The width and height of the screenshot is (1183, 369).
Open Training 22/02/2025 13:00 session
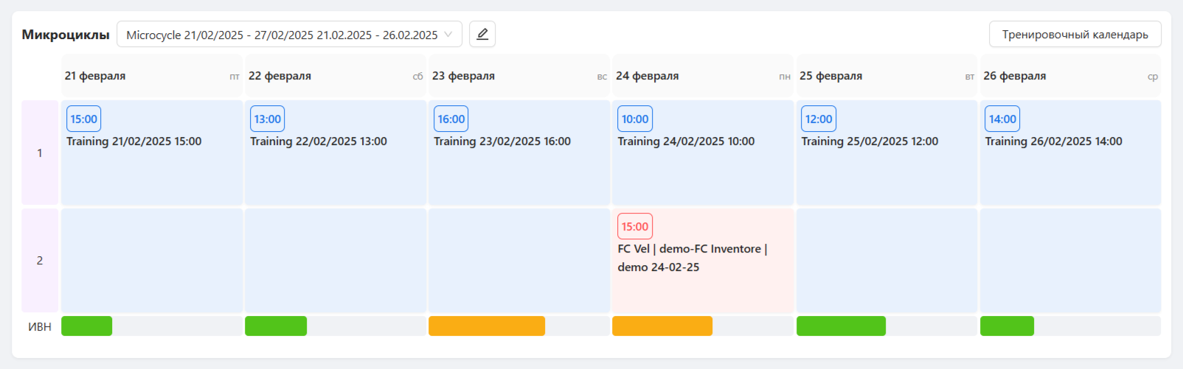[x=318, y=141]
